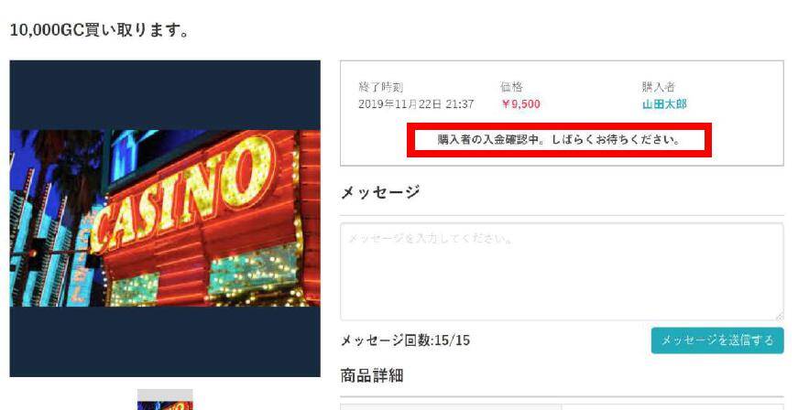
Task: Click the メッセージ section heading
Action: (x=379, y=191)
